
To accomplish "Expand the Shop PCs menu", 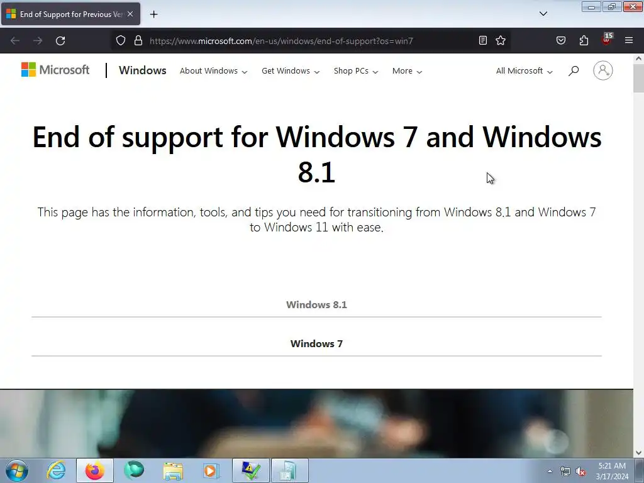I will 356,71.
